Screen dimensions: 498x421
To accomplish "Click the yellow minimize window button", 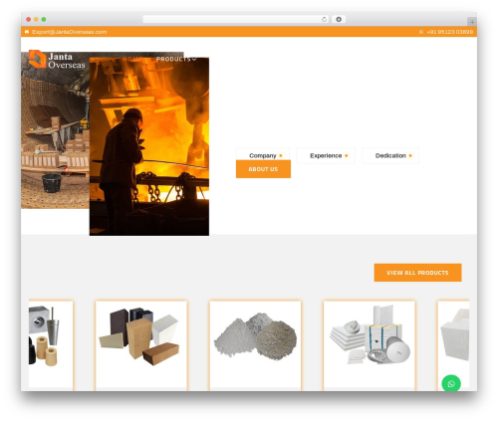I will coord(36,20).
